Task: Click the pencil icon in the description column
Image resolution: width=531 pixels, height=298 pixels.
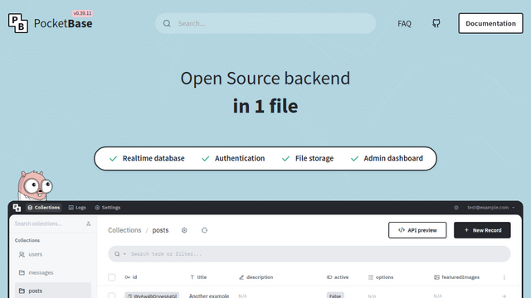Action: click(x=241, y=277)
